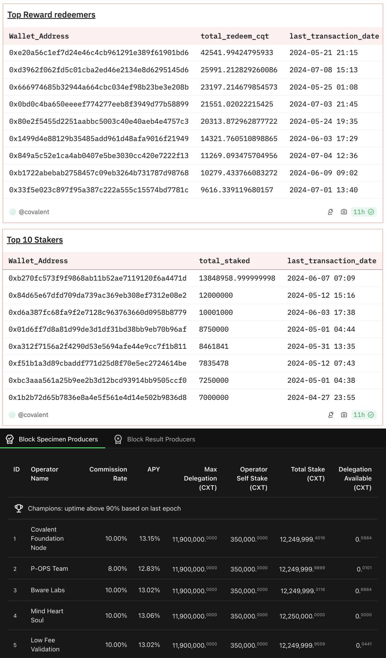Open @covalent profile under Top 10 Stakers
The width and height of the screenshot is (386, 658).
tap(33, 415)
